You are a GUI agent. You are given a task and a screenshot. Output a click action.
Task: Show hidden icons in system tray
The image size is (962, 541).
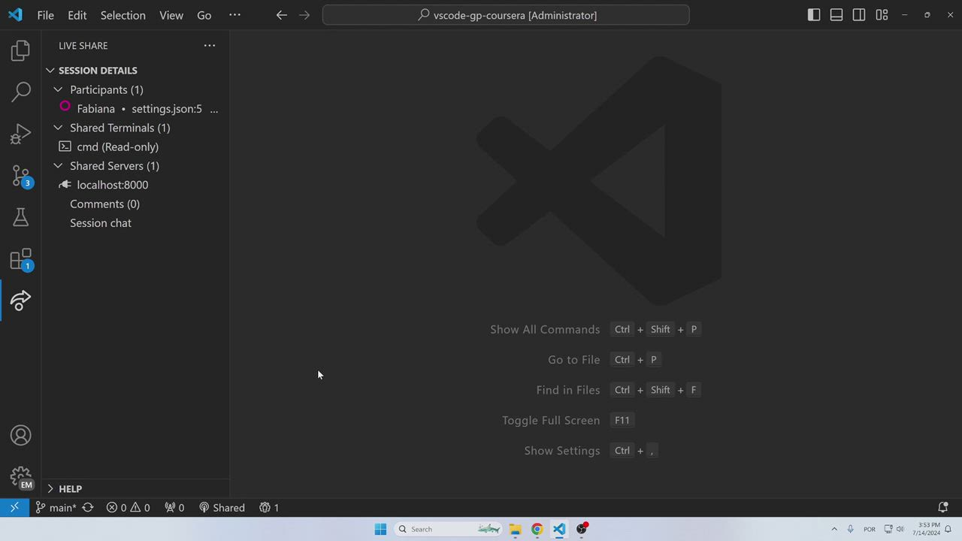tap(834, 529)
